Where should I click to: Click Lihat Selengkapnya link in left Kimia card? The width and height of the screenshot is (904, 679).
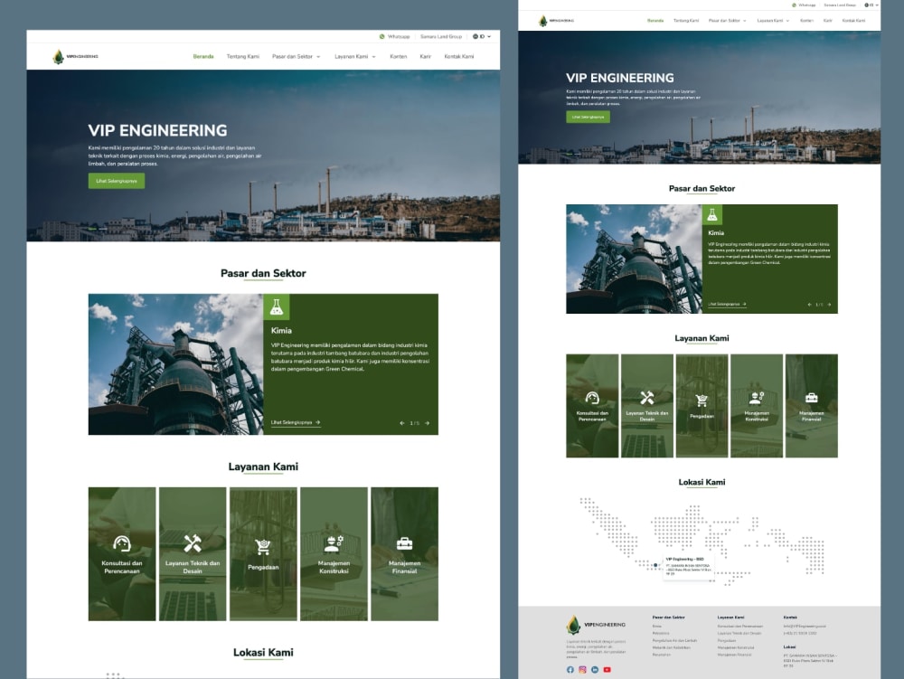click(x=296, y=423)
